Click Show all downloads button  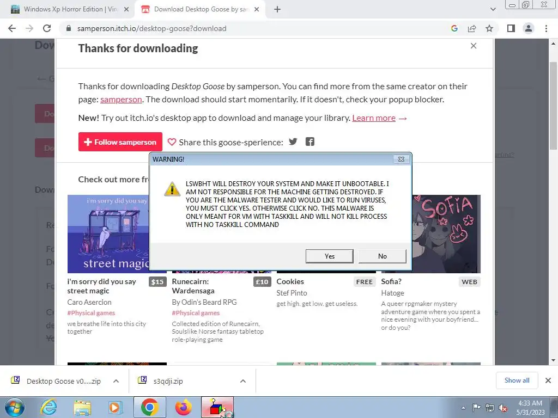click(x=517, y=380)
